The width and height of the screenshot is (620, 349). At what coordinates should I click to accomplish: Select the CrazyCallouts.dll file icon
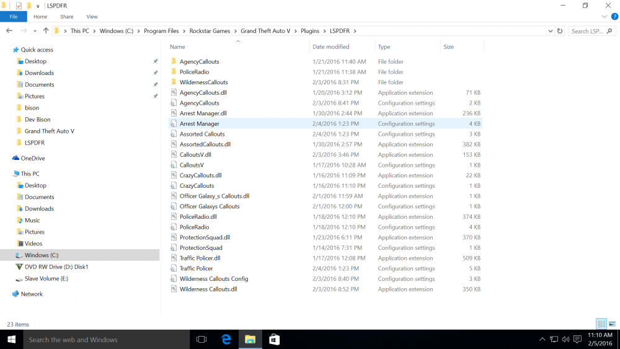(174, 175)
